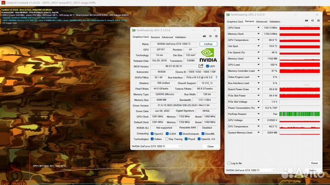The image size is (330, 185).
Task: Click the Lookup button
Action: click(208, 44)
